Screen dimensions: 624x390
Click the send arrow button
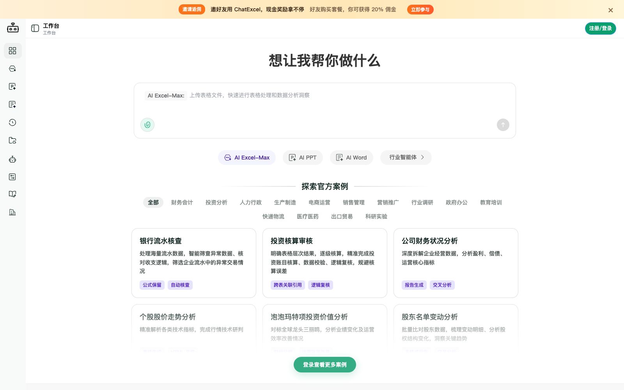click(503, 125)
